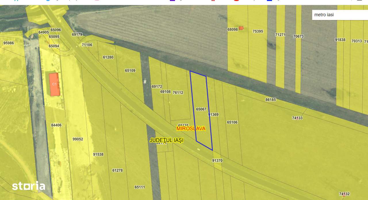This screenshot has height=200, width=368.
Task: Click parcel label 65109
Action: coord(130,70)
